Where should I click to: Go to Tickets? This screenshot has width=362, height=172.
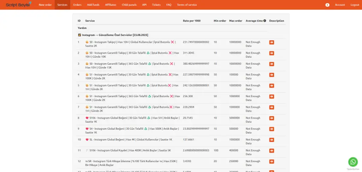156,5
